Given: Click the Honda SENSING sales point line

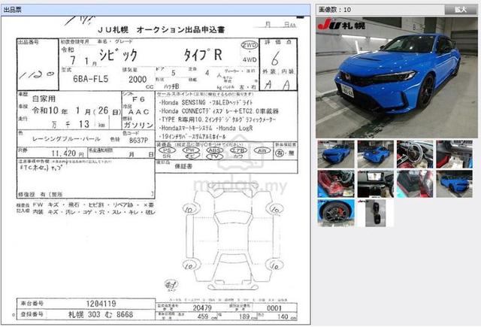Looking at the screenshot, I should coord(206,102).
